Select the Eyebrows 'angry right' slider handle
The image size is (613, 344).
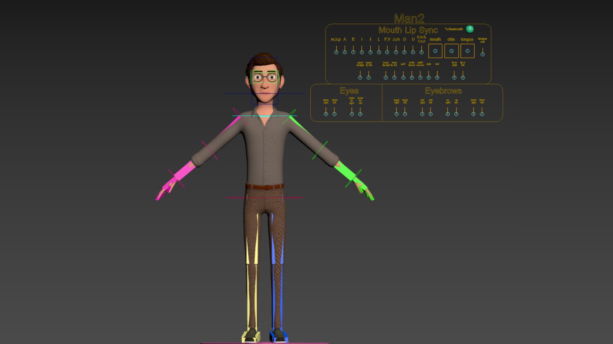[397, 114]
